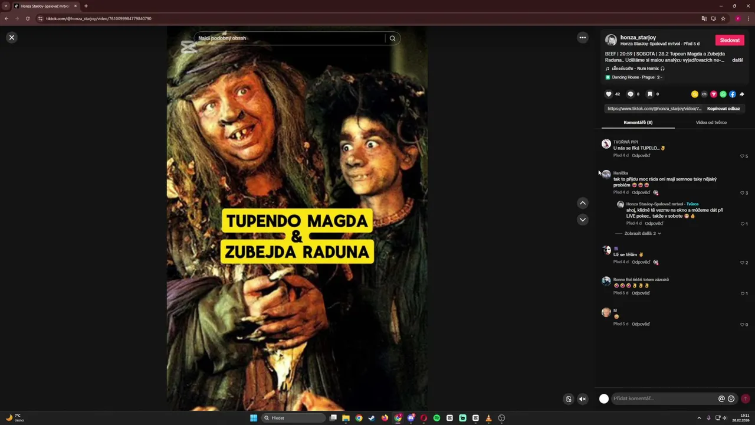Go to next video with down arrow
Viewport: 755px width, 425px height.
(x=583, y=220)
